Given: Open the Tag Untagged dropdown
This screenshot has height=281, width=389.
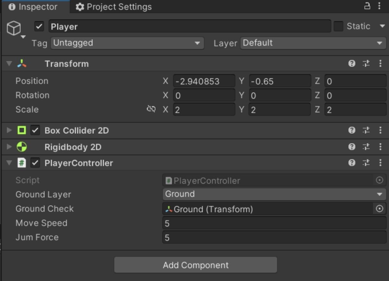Looking at the screenshot, I should (127, 43).
